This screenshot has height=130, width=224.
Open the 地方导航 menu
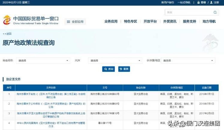click(209, 21)
